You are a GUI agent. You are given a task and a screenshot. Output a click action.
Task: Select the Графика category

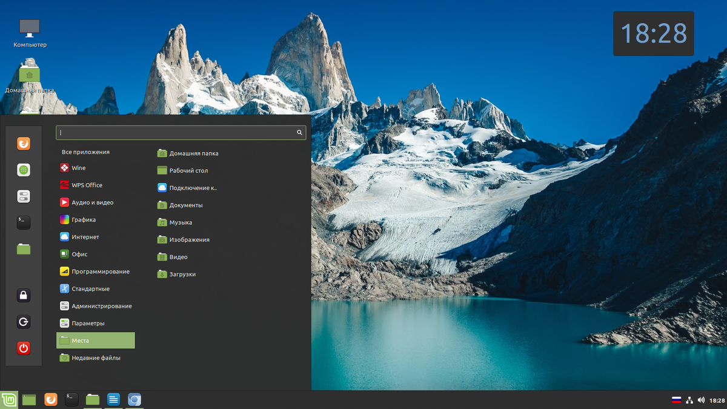96,220
